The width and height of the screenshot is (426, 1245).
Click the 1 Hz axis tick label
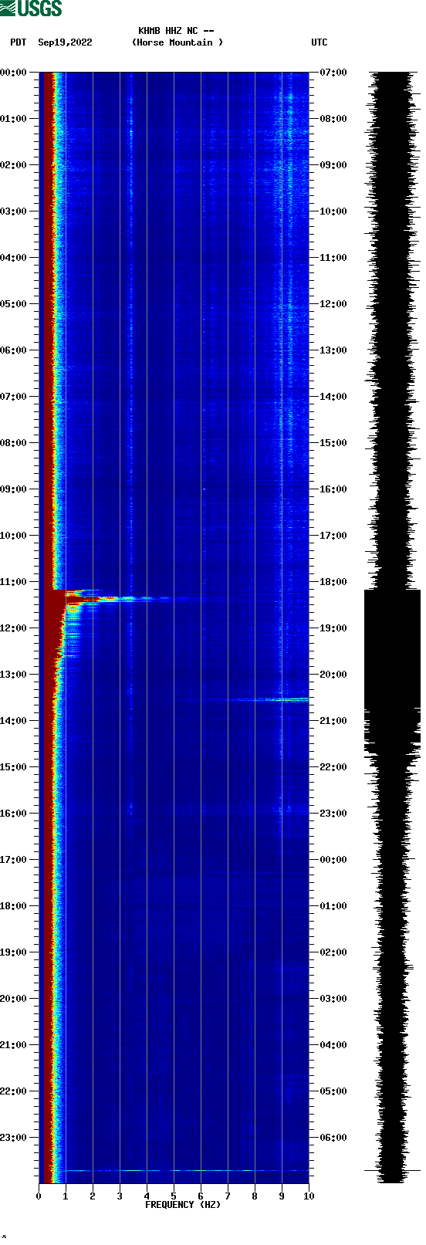66,1196
